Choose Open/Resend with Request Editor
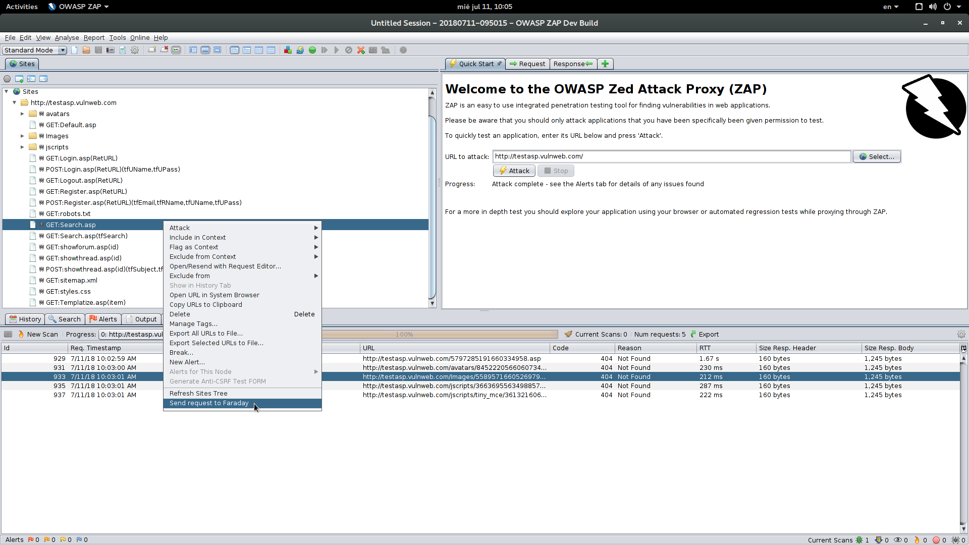Image resolution: width=969 pixels, height=545 pixels. pyautogui.click(x=242, y=266)
